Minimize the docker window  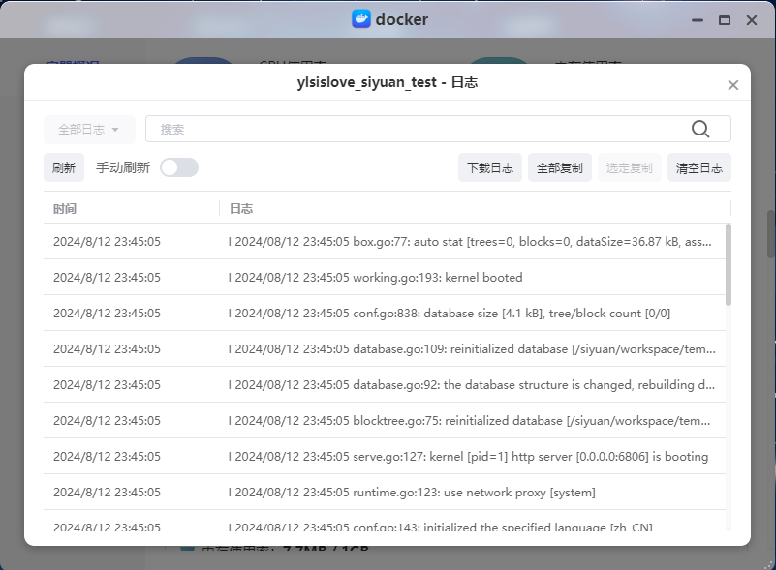696,19
